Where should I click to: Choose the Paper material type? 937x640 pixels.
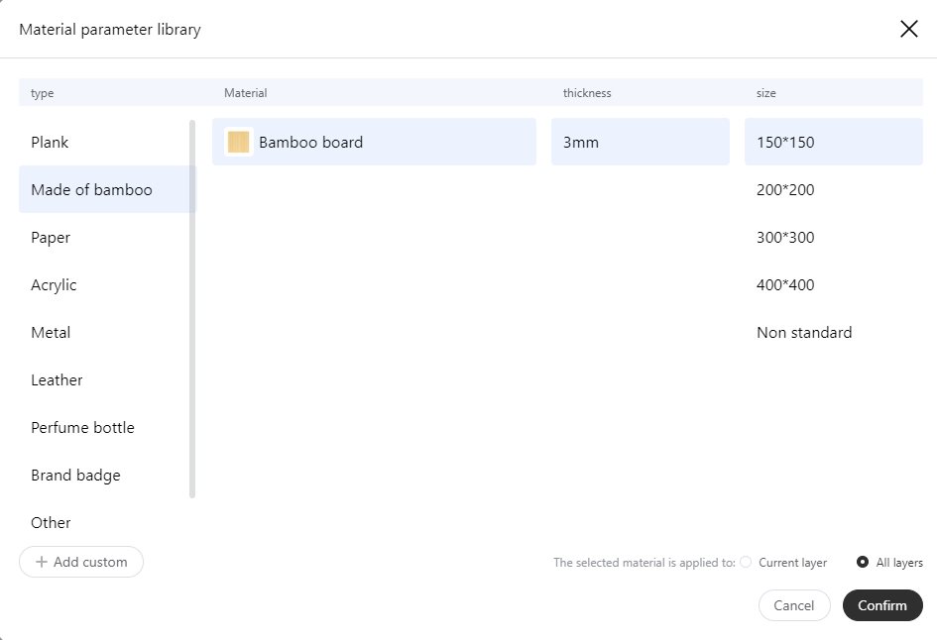[107, 237]
